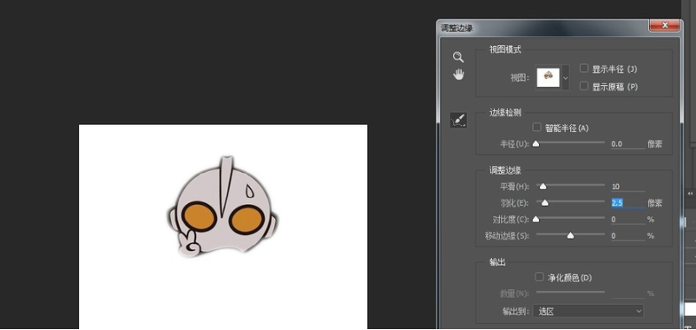The height and width of the screenshot is (330, 696).
Task: Enable the 显示半径 (J) checkbox
Action: click(x=584, y=69)
